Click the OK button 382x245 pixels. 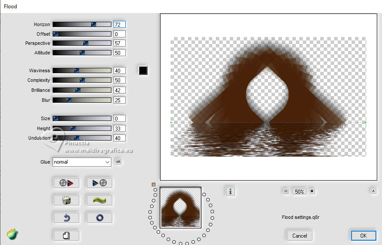(x=363, y=236)
